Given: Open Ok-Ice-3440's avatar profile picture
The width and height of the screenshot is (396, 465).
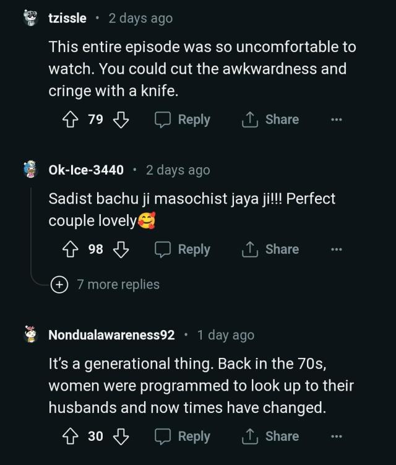Looking at the screenshot, I should (30, 169).
